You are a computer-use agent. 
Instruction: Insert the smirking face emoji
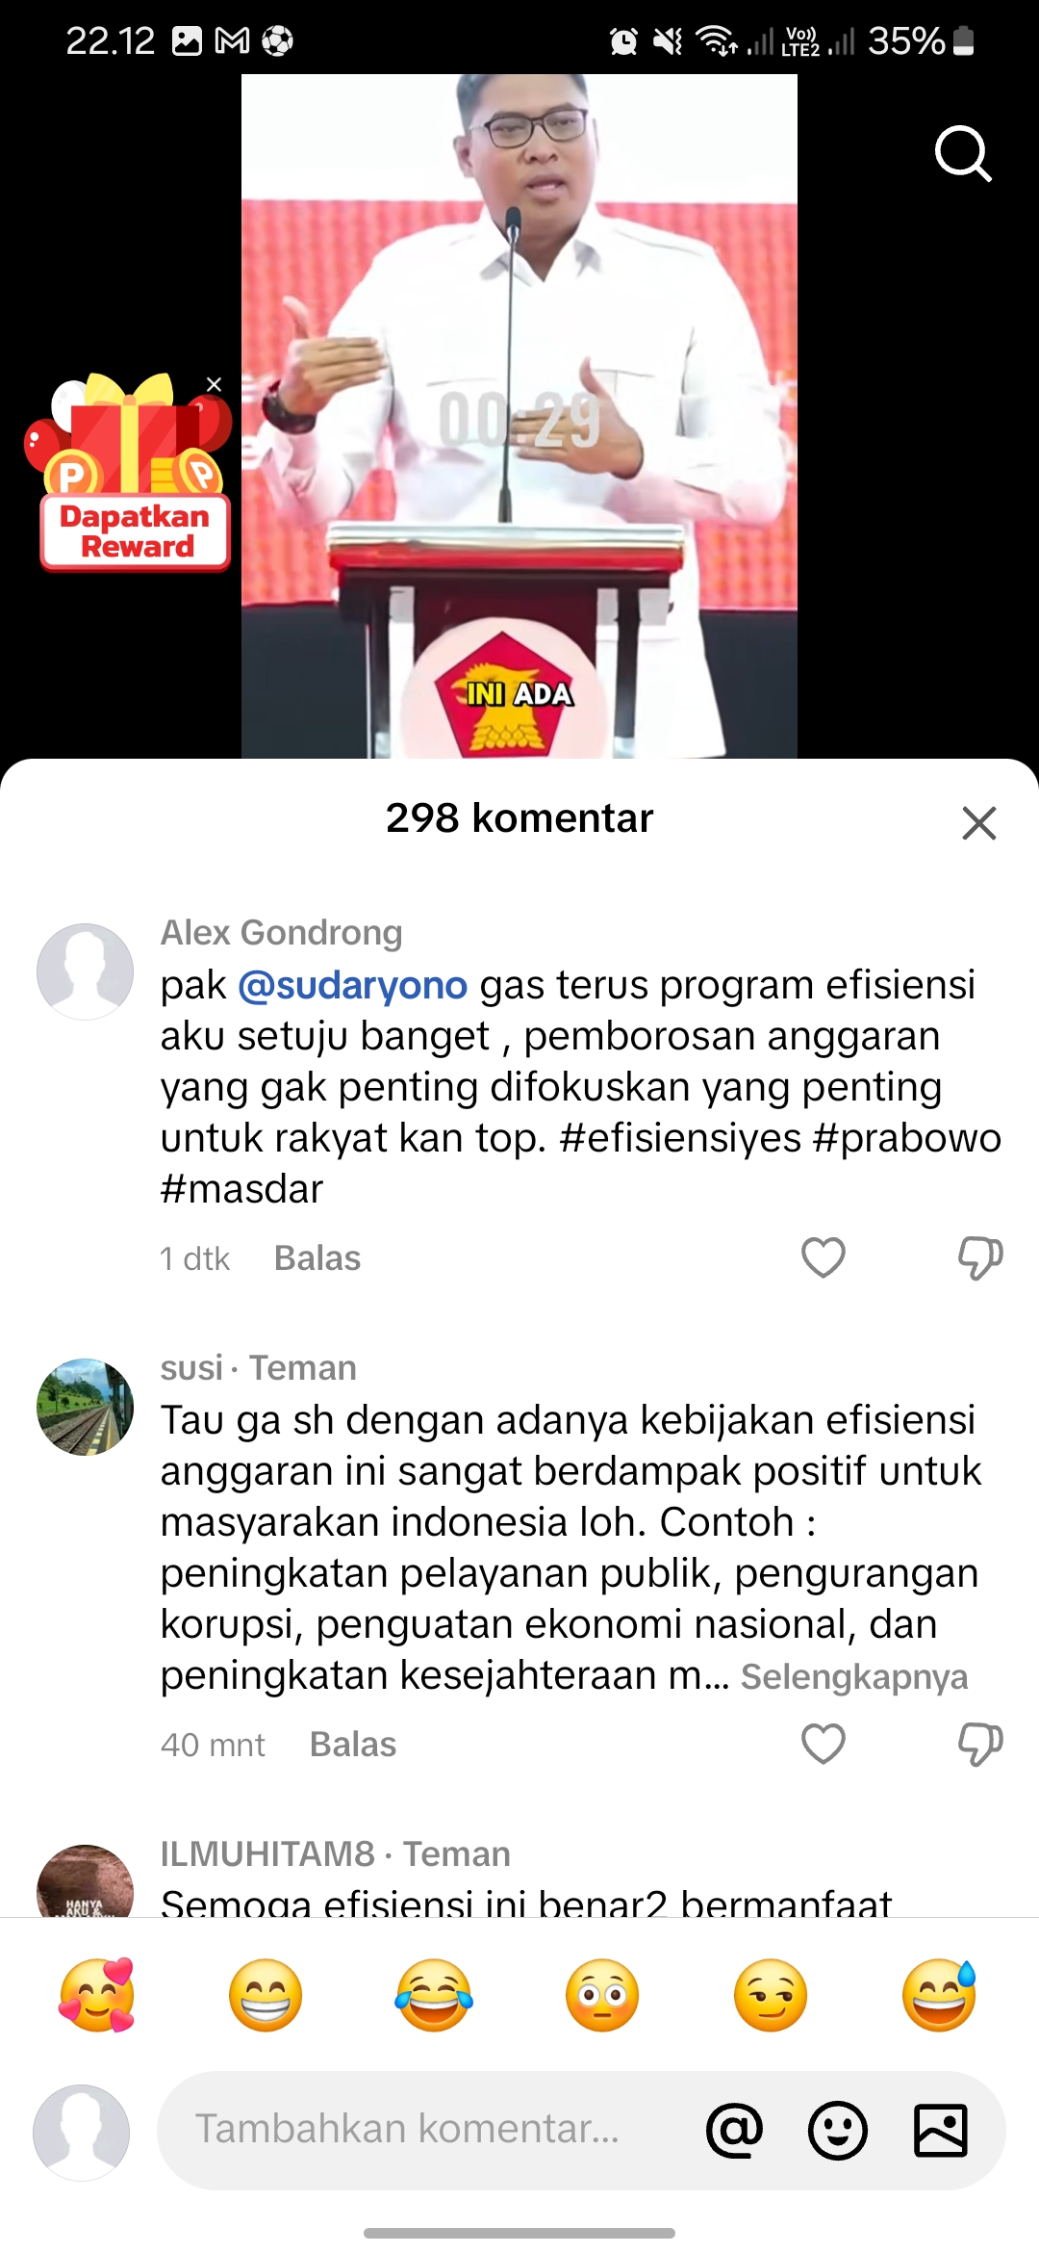(x=771, y=1995)
